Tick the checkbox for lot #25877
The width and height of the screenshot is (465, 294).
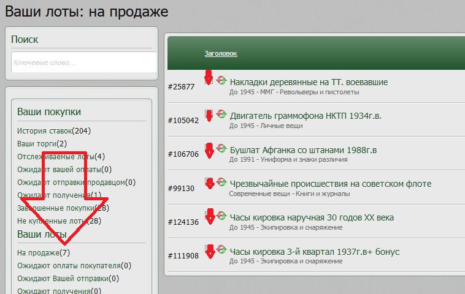[x=209, y=80]
